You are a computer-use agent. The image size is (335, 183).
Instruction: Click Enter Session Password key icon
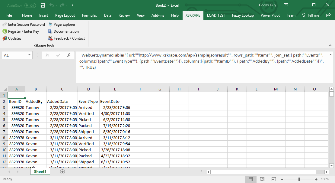pos(5,25)
